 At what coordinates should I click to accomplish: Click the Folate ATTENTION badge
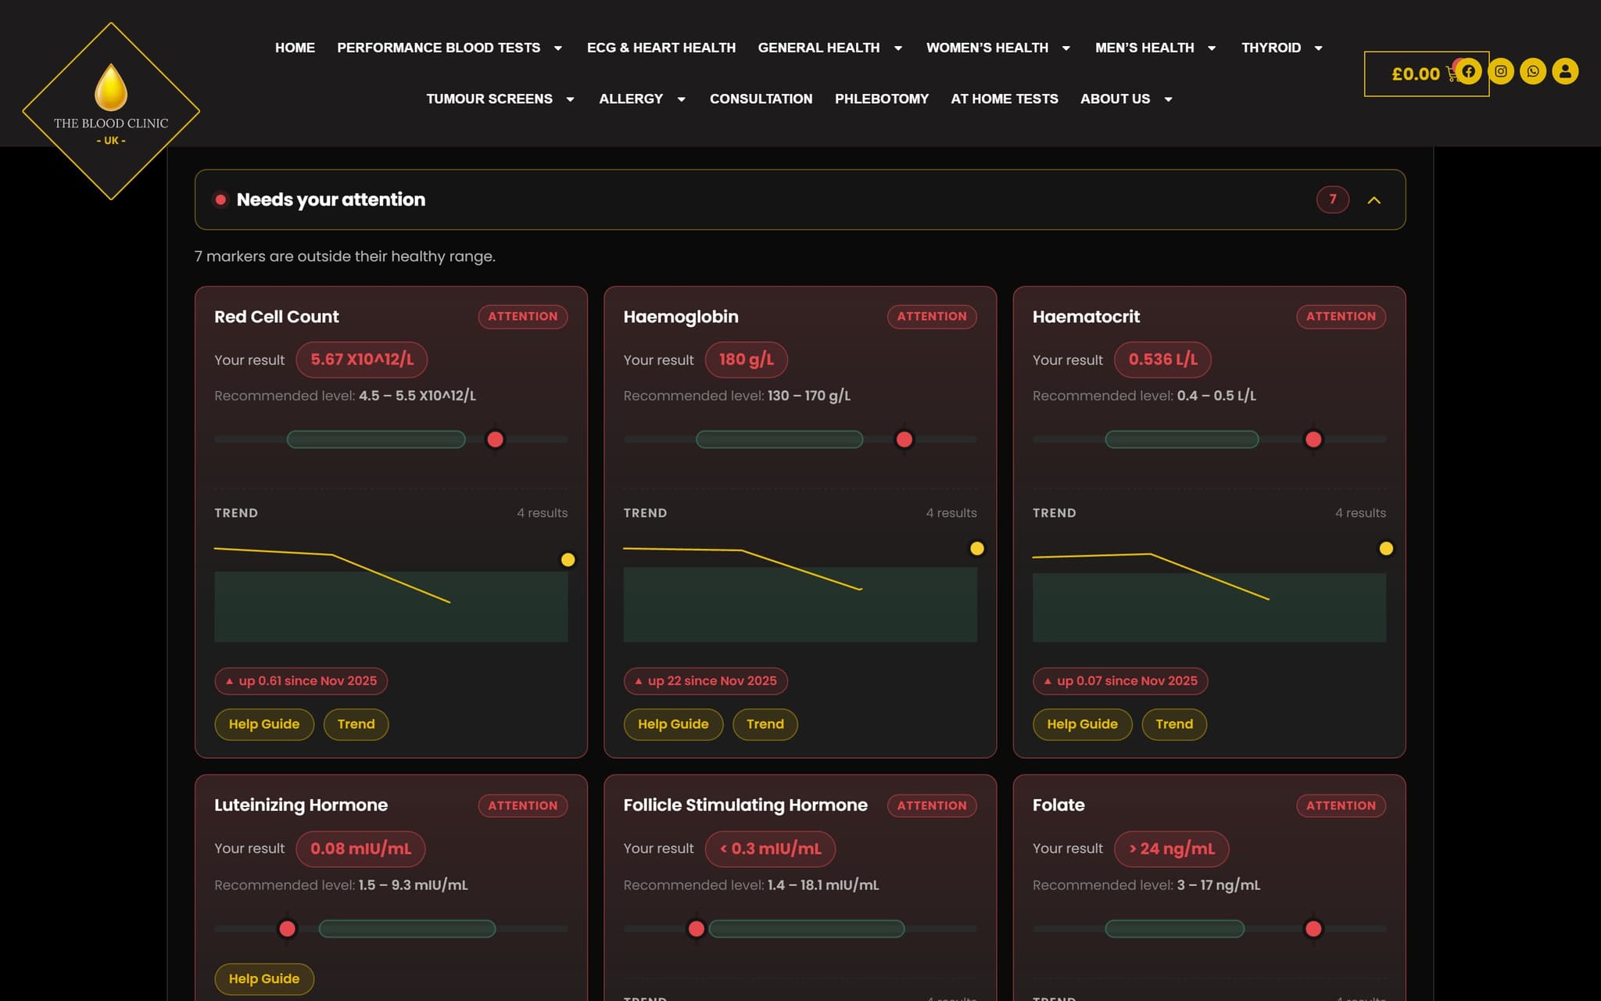tap(1341, 805)
